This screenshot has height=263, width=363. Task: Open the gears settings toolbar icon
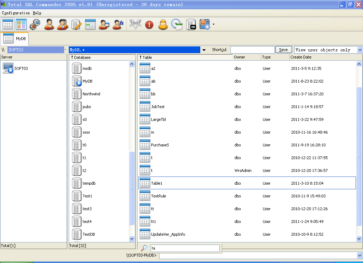click(x=35, y=24)
